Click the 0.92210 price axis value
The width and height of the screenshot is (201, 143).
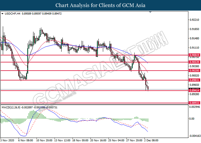click(x=194, y=20)
